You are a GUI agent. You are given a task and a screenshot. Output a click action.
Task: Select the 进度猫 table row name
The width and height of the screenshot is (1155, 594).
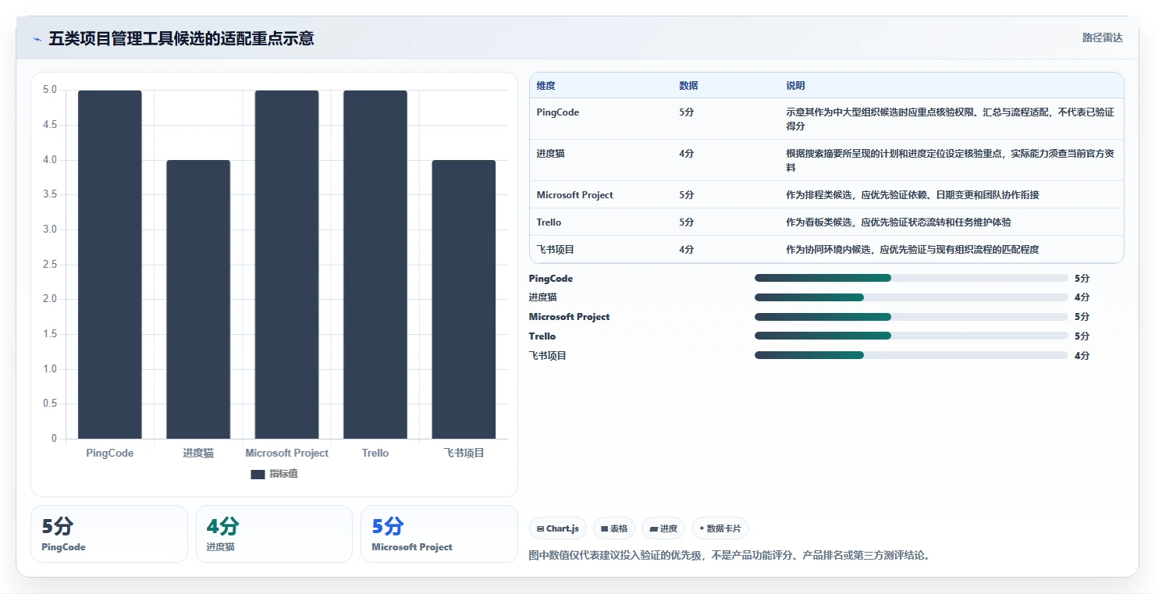click(551, 154)
